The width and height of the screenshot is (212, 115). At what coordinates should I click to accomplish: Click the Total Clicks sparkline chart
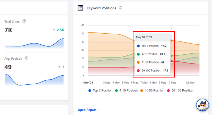point(34,43)
